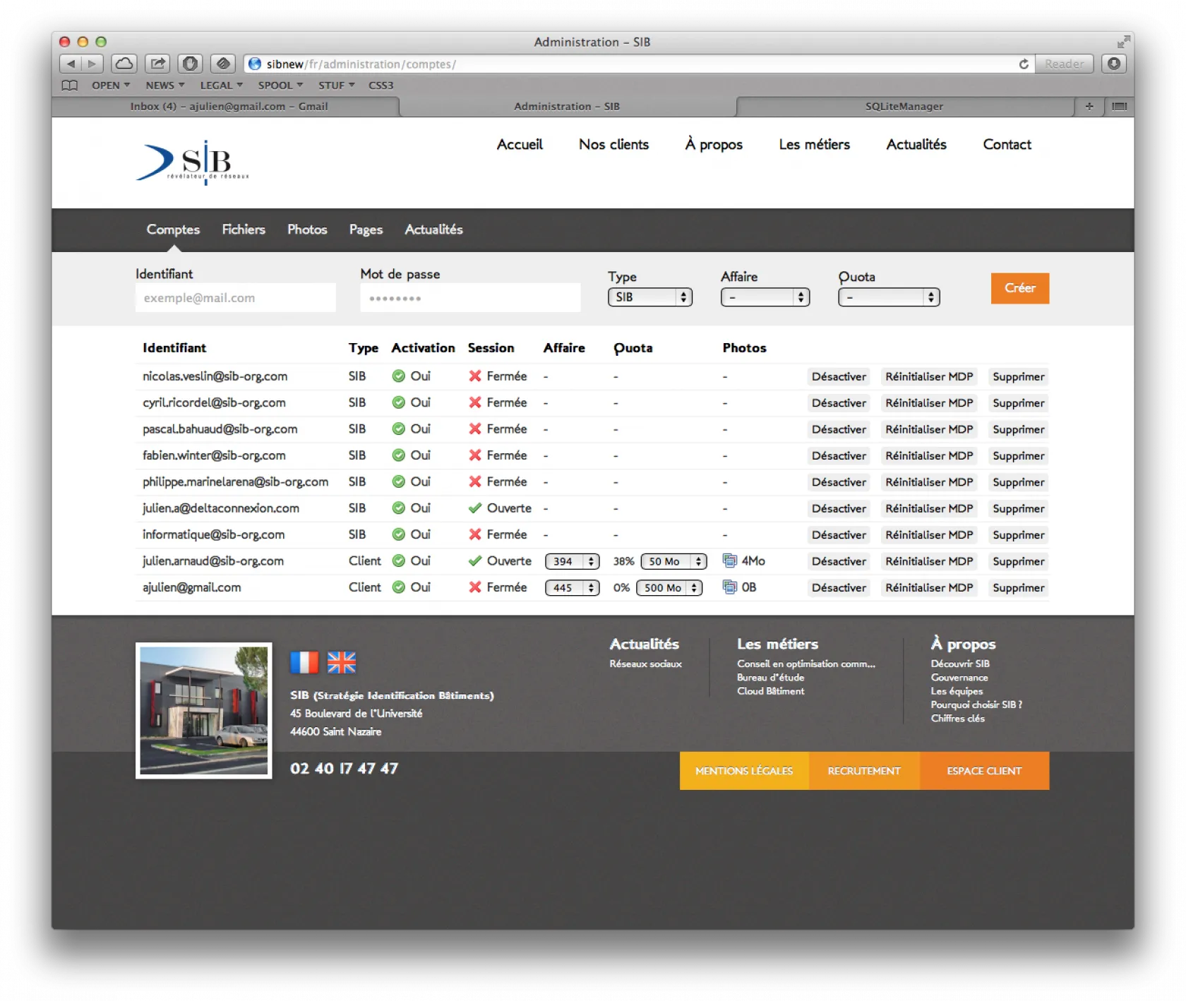Switch language with the UK flag icon

coord(342,662)
